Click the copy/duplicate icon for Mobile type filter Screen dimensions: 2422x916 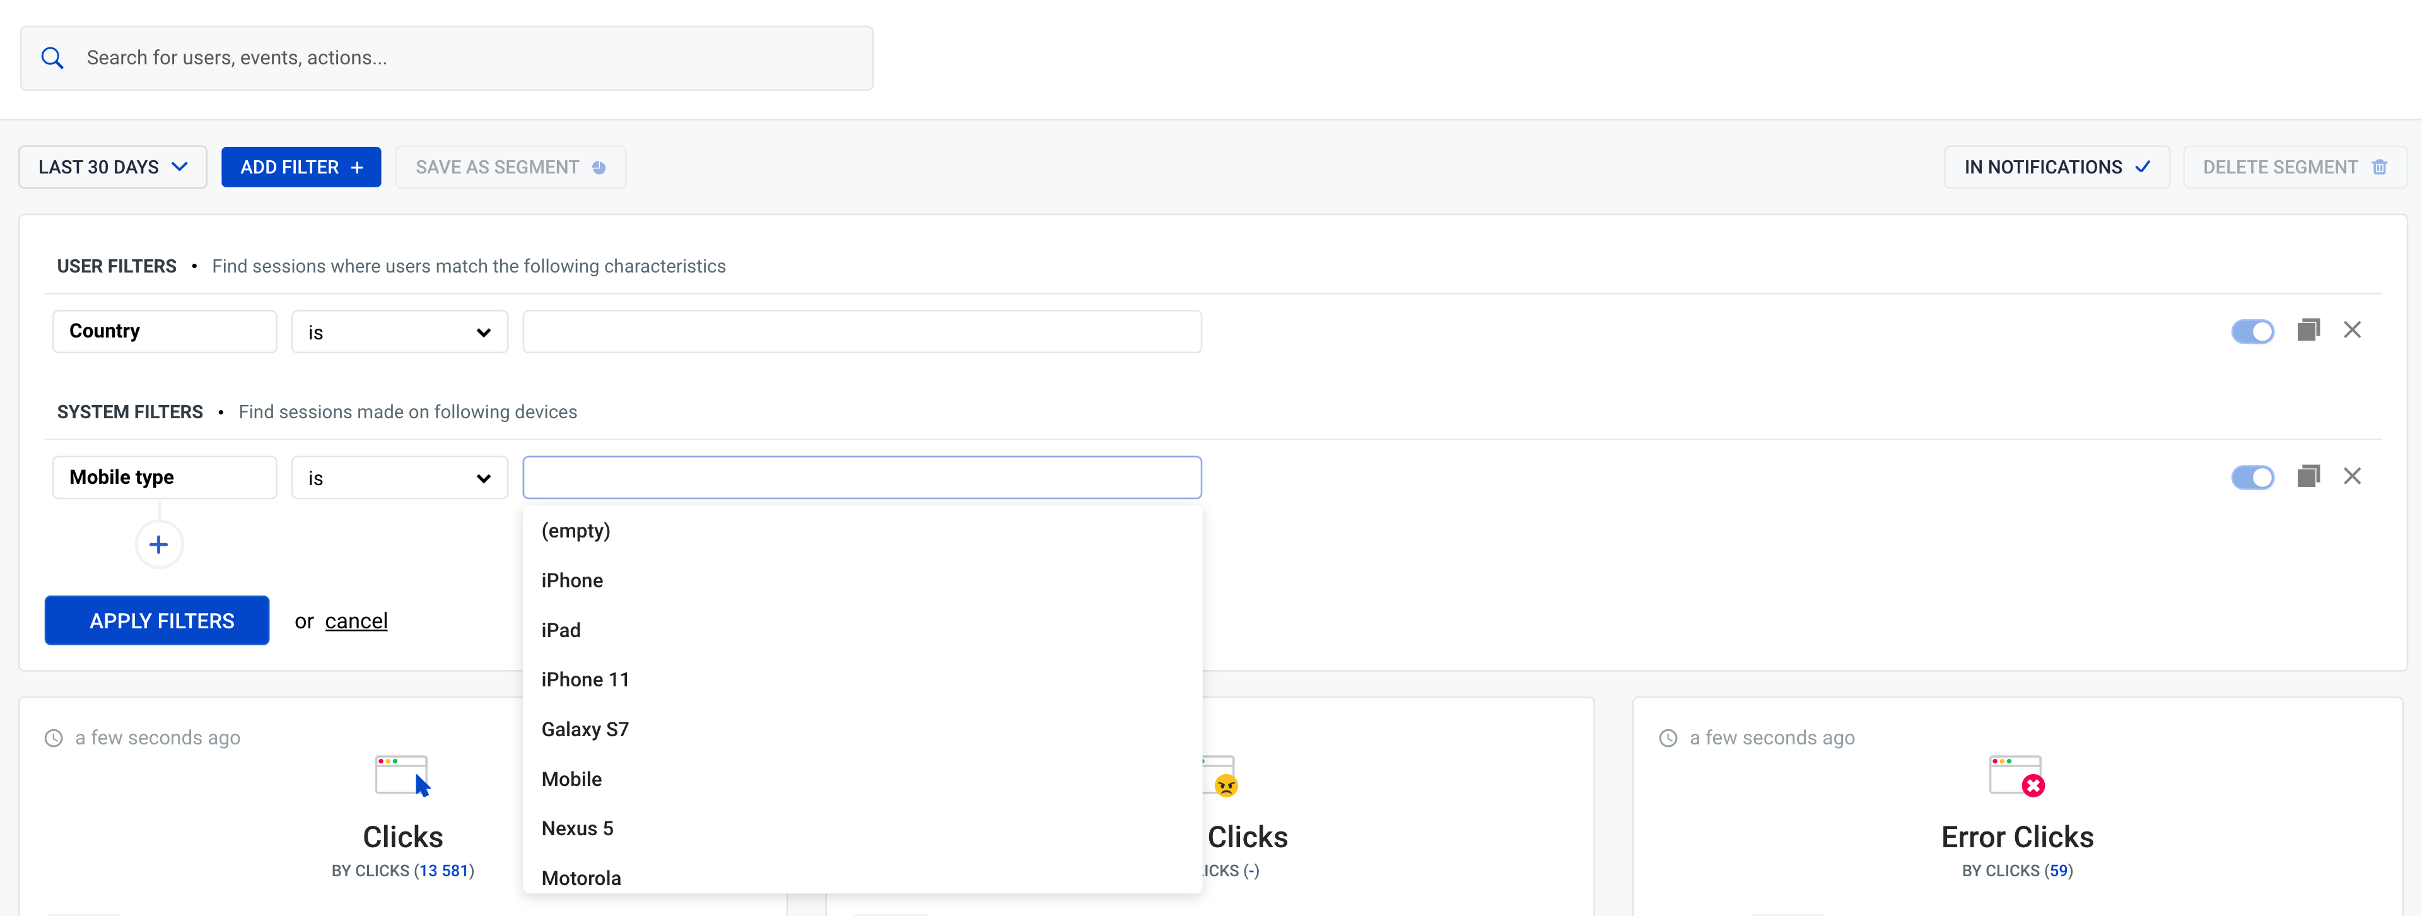pyautogui.click(x=2309, y=476)
